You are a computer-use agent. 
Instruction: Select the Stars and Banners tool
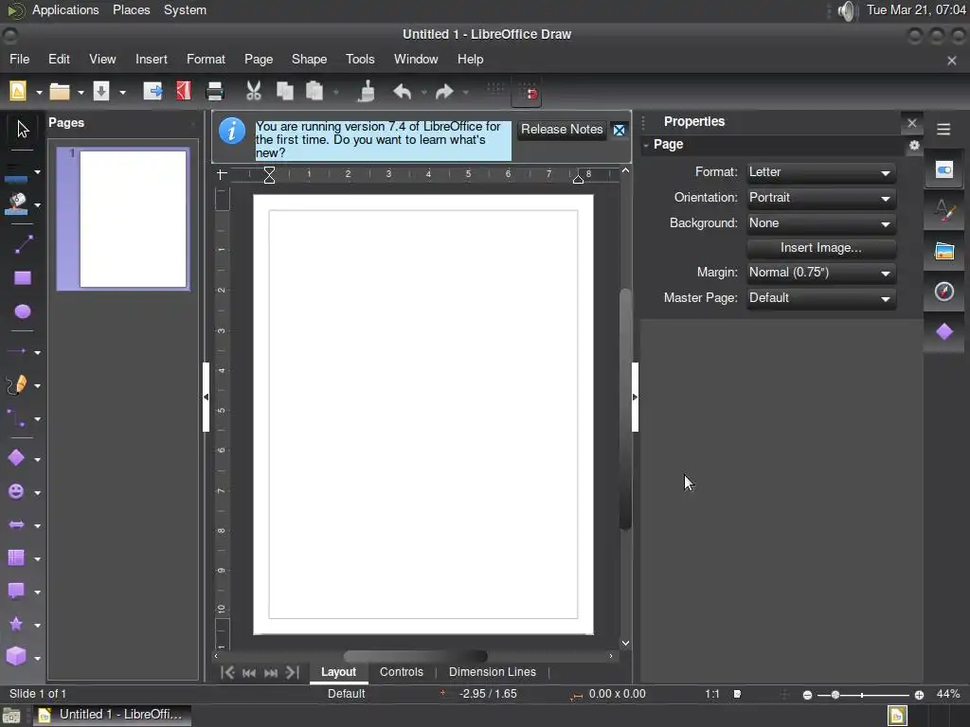[x=16, y=624]
